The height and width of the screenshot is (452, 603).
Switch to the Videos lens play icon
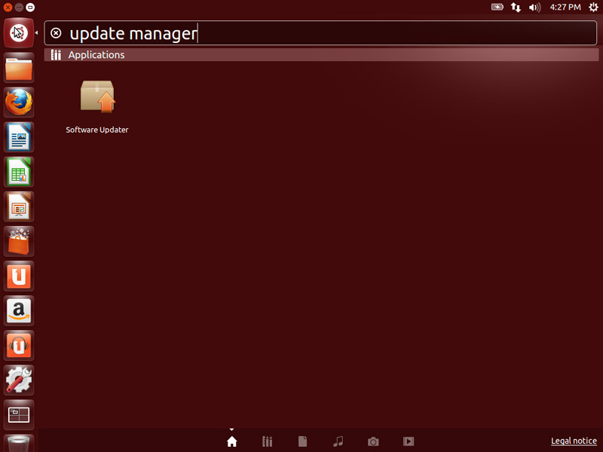(409, 441)
